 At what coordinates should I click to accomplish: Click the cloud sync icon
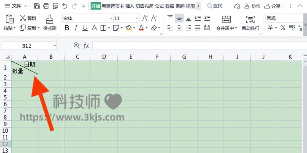(x=237, y=6)
